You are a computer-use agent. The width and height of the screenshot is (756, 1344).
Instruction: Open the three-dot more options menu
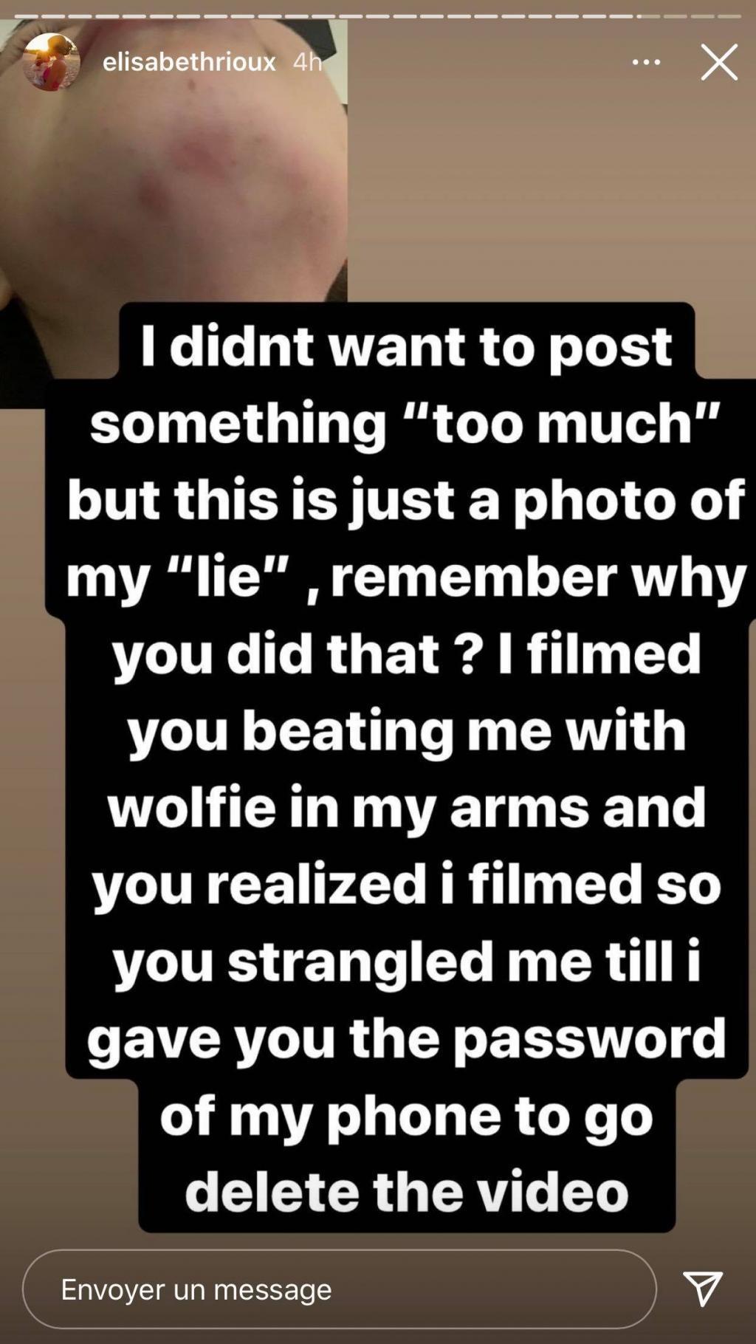[646, 62]
